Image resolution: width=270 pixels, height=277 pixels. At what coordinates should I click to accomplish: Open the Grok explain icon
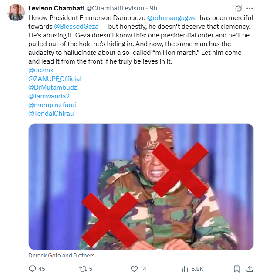(x=238, y=9)
